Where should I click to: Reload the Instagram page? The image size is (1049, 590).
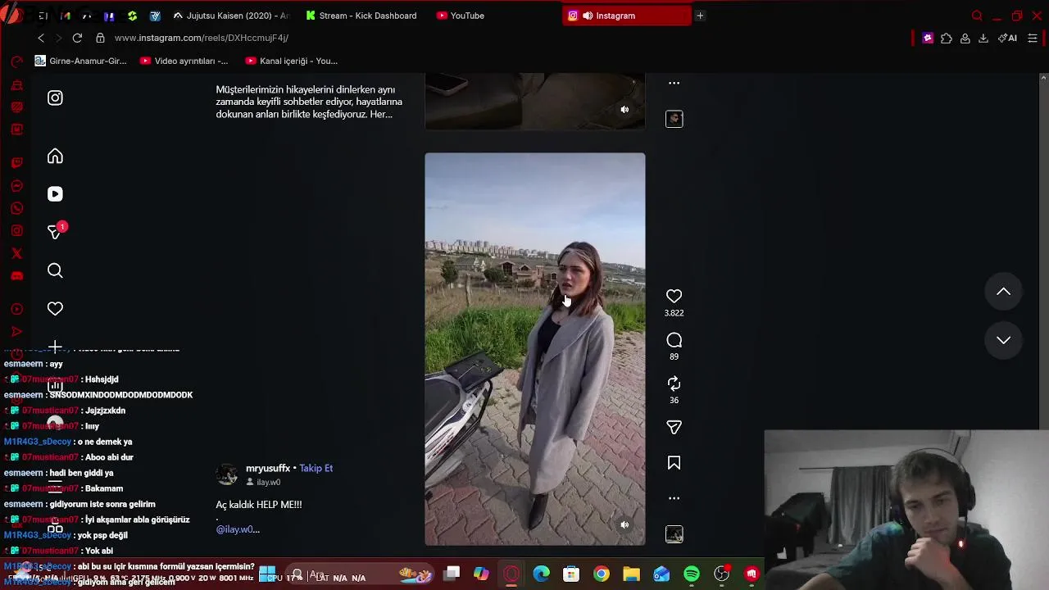click(x=77, y=38)
